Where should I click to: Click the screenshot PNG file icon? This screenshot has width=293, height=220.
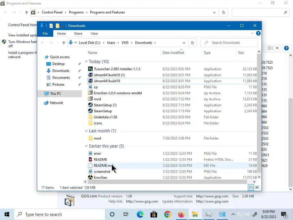(90, 171)
